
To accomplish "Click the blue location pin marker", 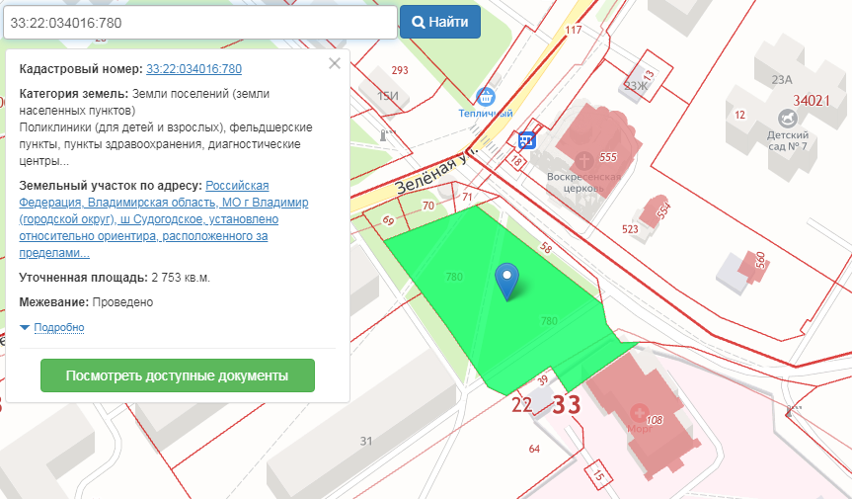I will (x=507, y=280).
